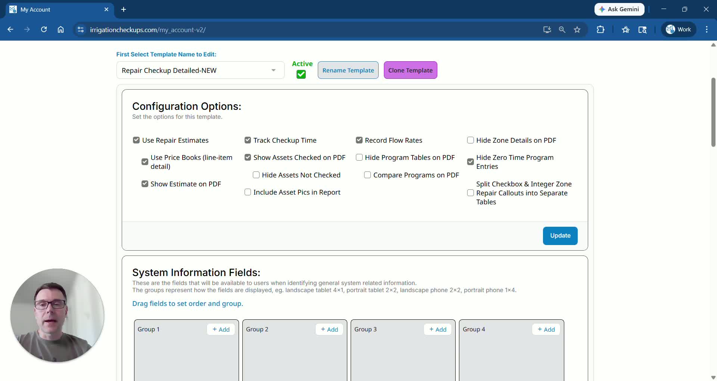Add a field to Group 2

pyautogui.click(x=329, y=329)
